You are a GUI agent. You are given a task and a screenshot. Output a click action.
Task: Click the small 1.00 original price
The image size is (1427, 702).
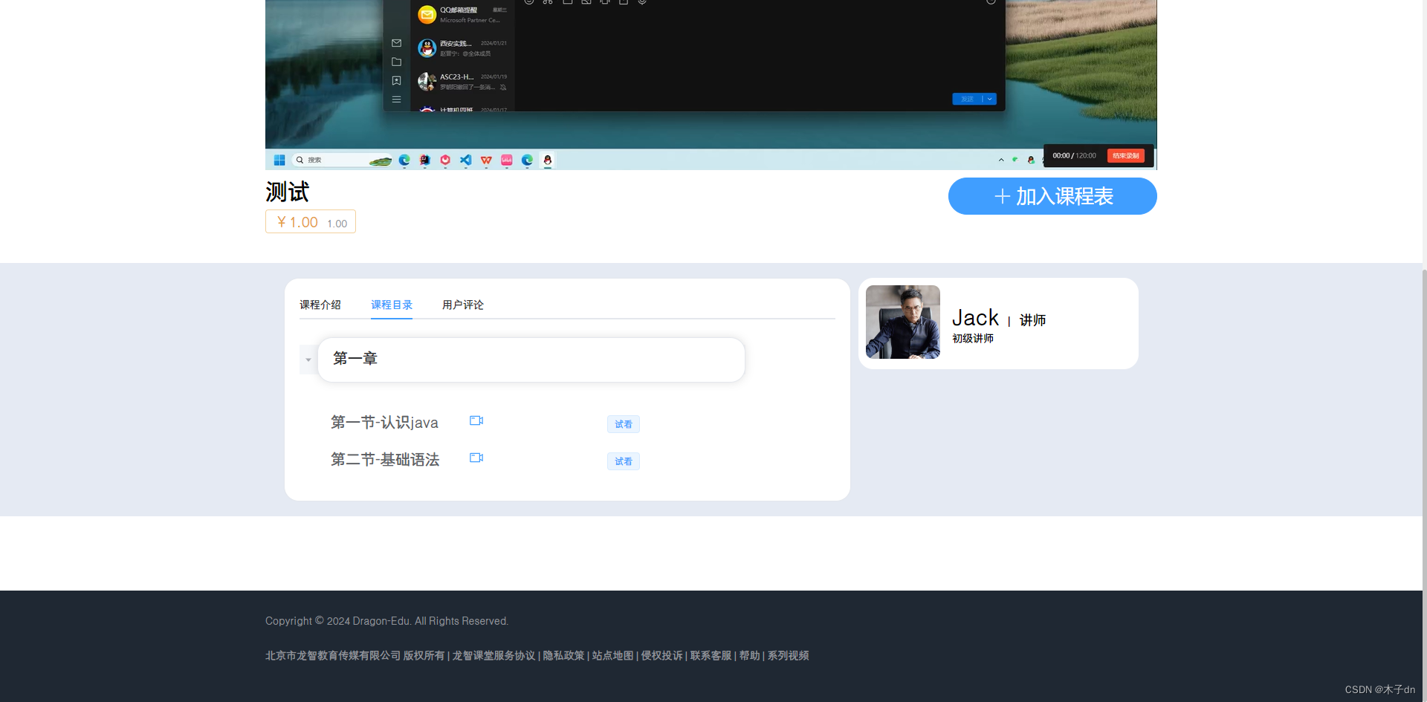pyautogui.click(x=337, y=224)
